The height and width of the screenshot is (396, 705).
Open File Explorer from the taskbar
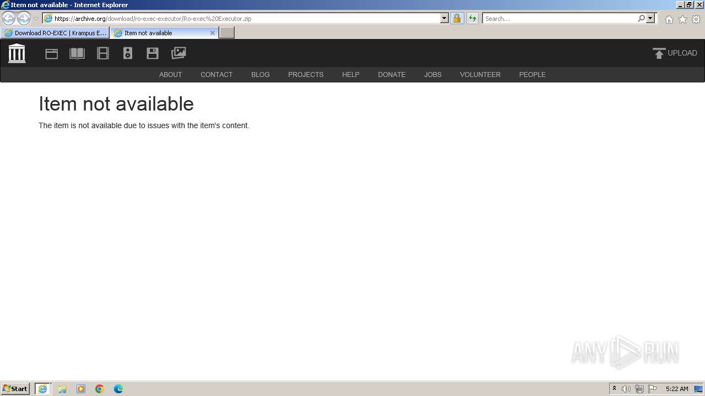tap(62, 389)
